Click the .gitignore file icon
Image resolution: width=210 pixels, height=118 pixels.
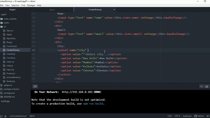[1, 85]
